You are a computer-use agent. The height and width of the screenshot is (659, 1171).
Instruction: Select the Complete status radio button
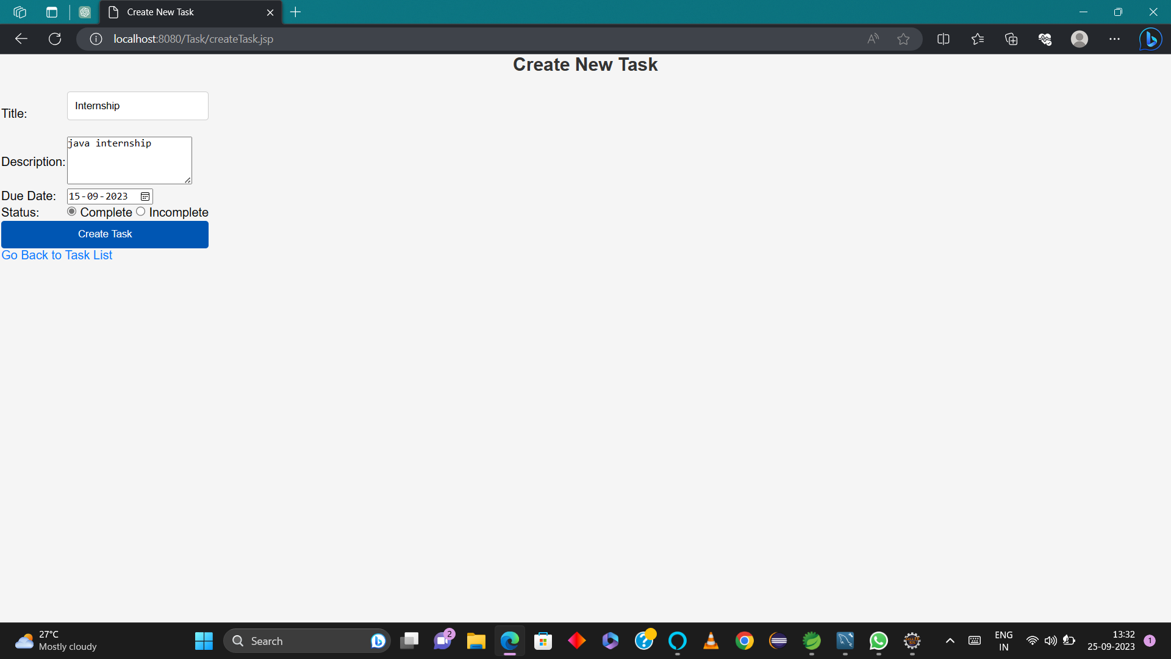pos(71,212)
